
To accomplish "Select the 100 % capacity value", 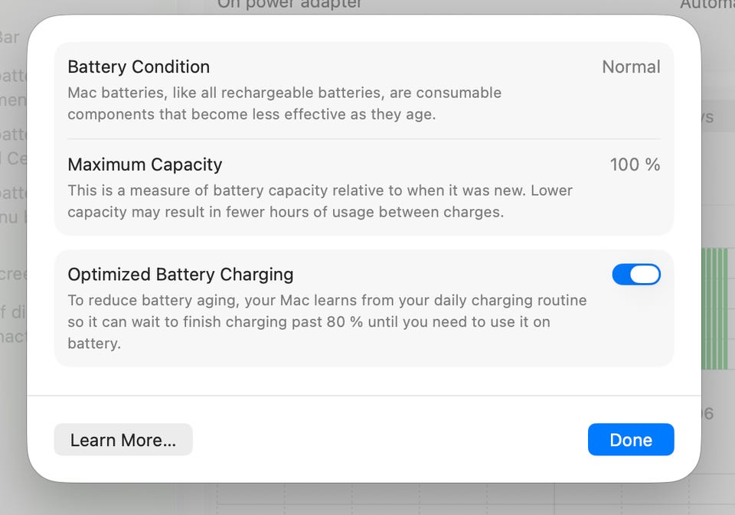I will [635, 165].
